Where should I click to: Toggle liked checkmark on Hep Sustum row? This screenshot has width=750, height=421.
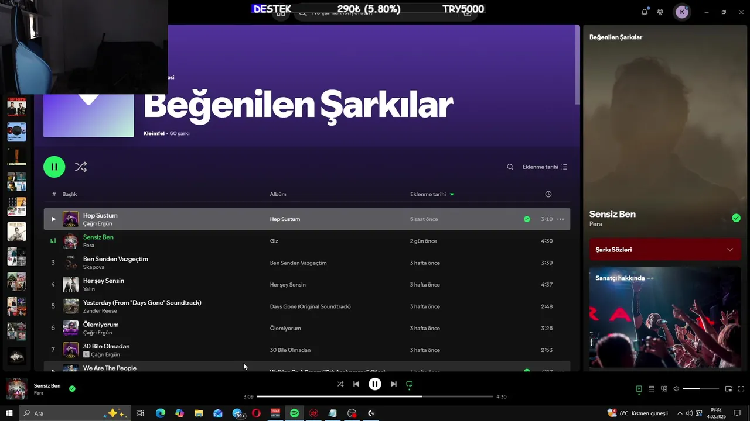tap(527, 219)
